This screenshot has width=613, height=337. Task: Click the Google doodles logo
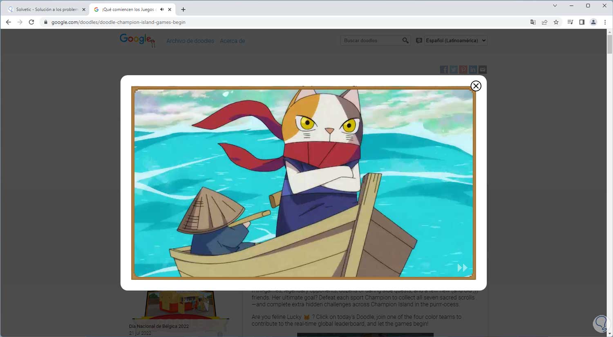(137, 40)
